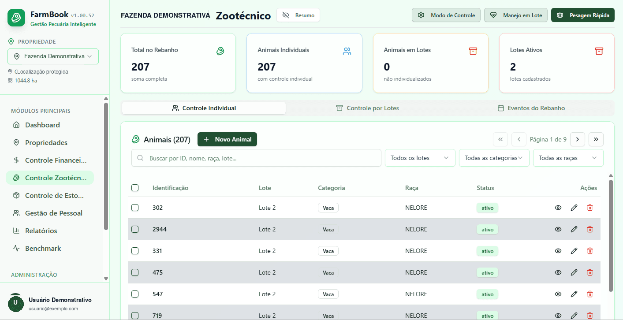Toggle the select-all animals checkbox
Image resolution: width=623 pixels, height=320 pixels.
(x=135, y=188)
